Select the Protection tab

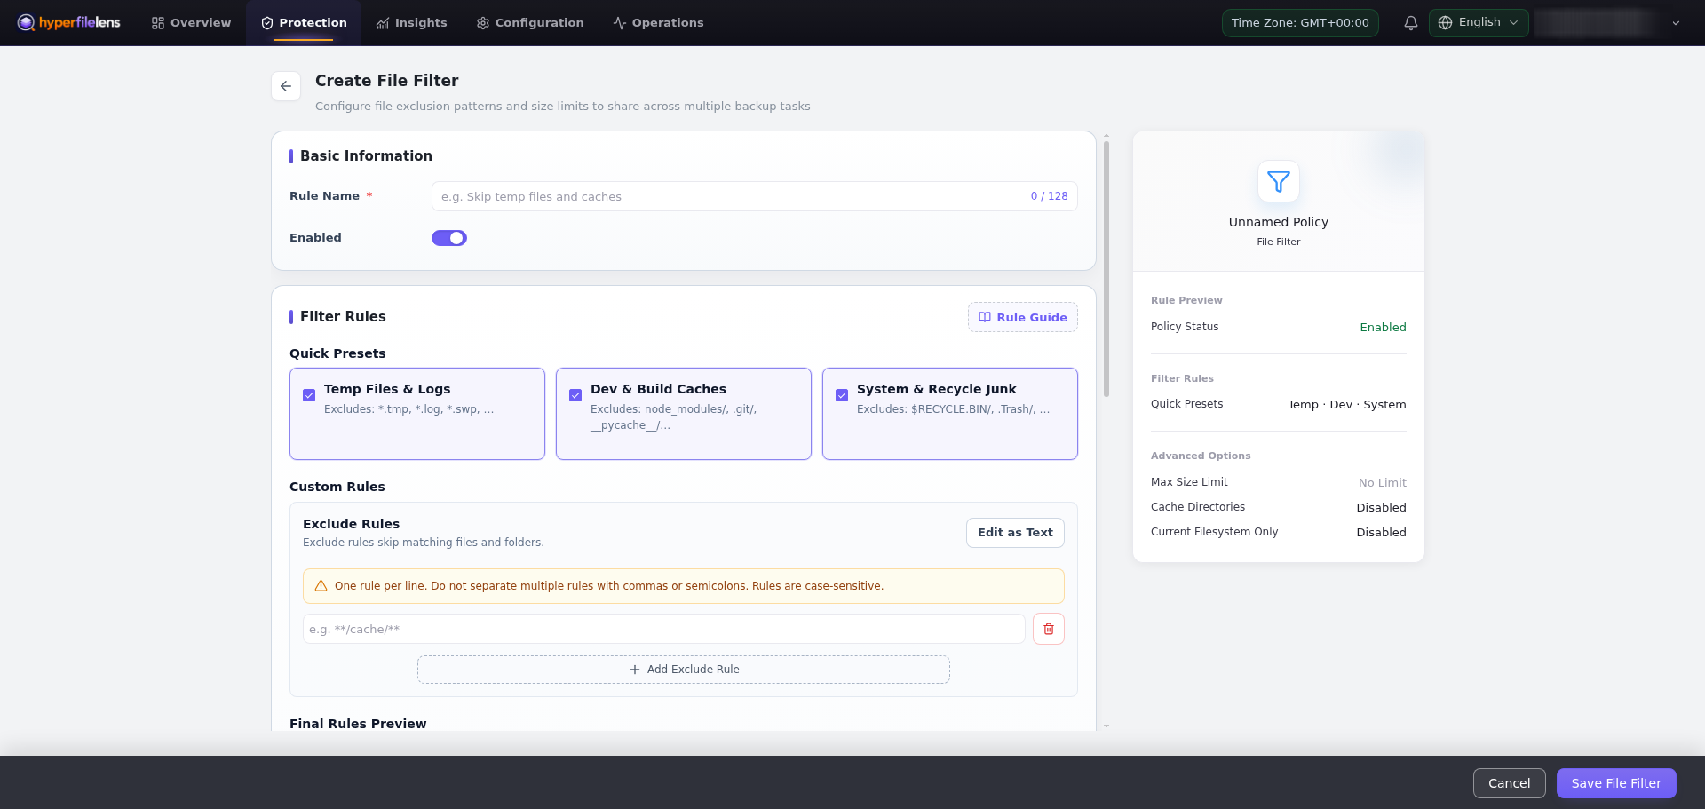pos(304,23)
